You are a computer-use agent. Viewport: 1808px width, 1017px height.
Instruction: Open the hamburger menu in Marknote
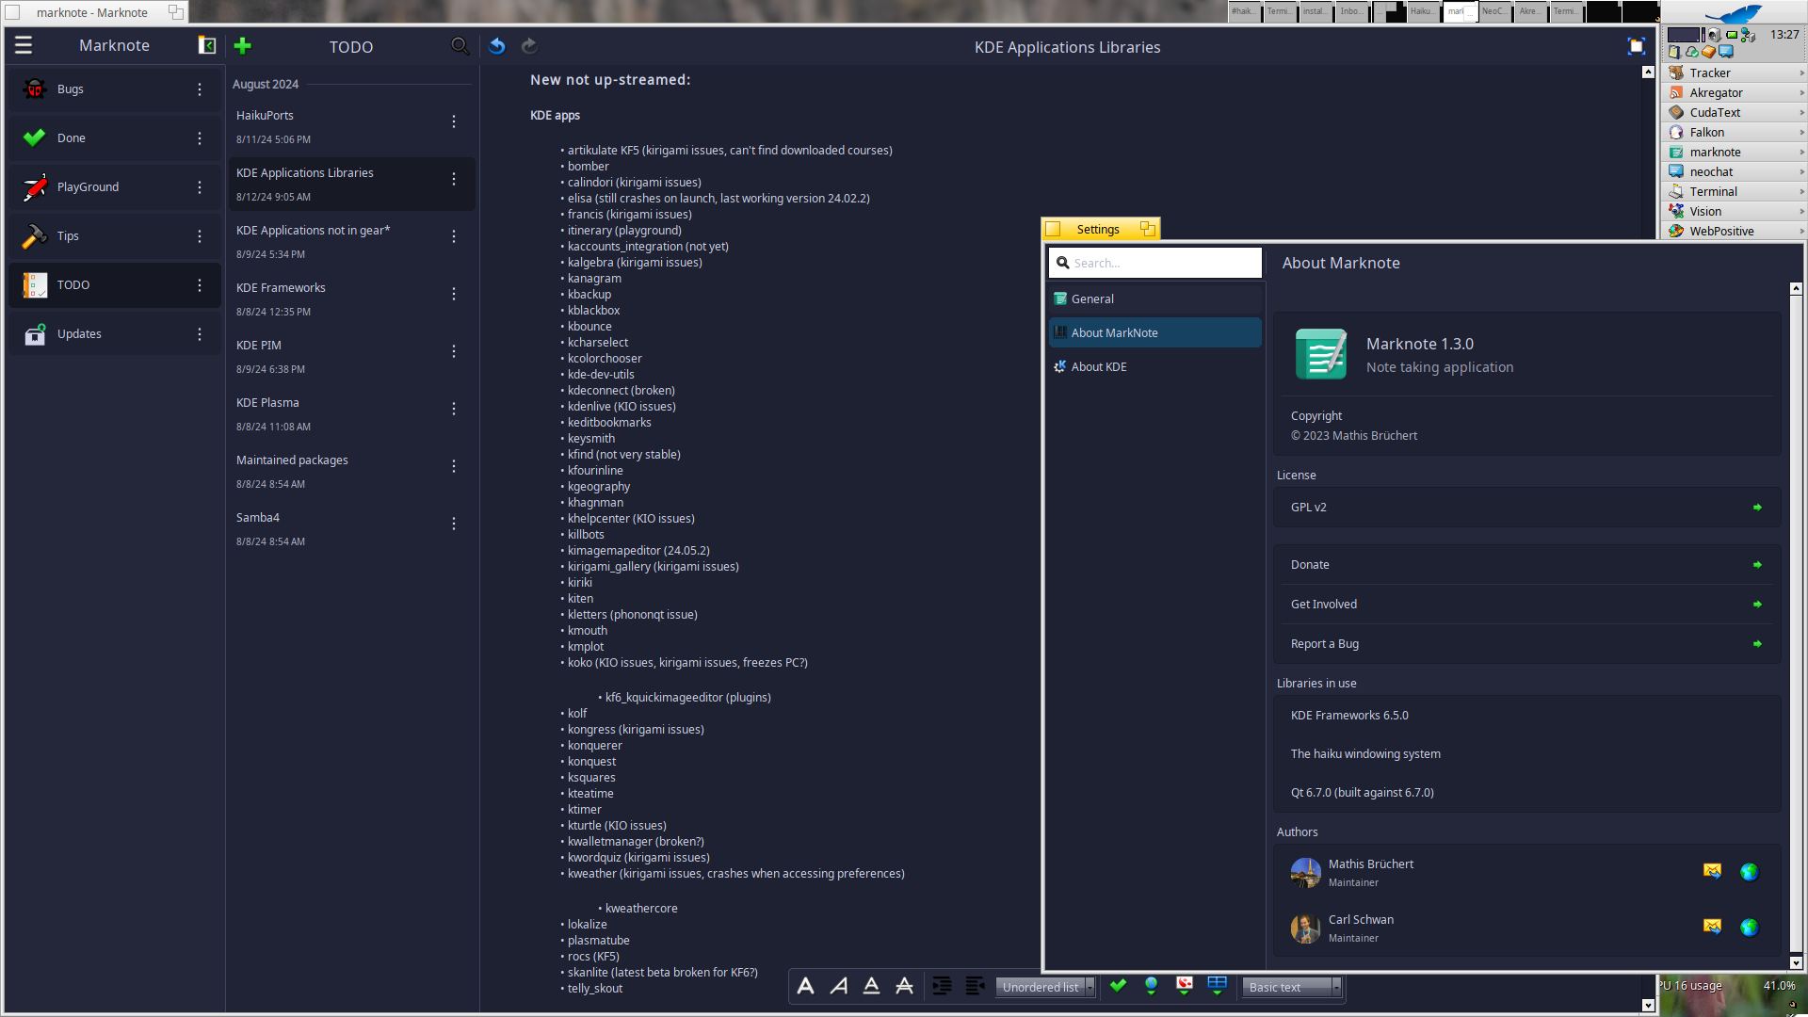(24, 45)
